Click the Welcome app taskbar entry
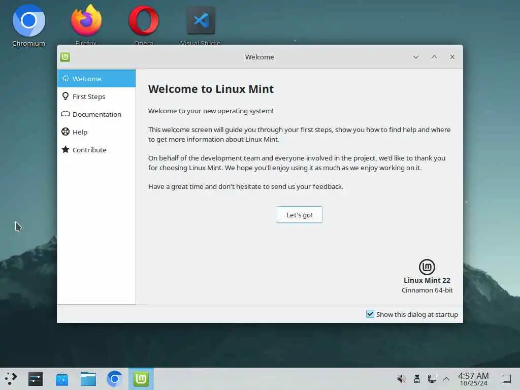The width and height of the screenshot is (520, 390). pos(141,379)
